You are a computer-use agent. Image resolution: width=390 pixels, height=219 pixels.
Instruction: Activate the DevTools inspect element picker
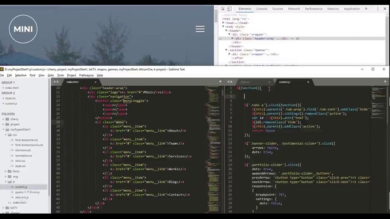pyautogui.click(x=222, y=9)
